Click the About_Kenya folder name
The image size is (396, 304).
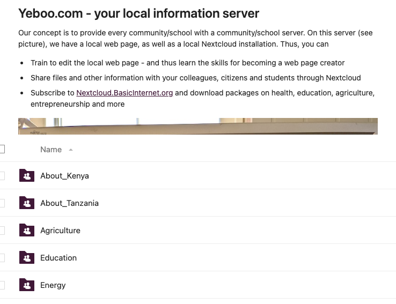coord(64,175)
